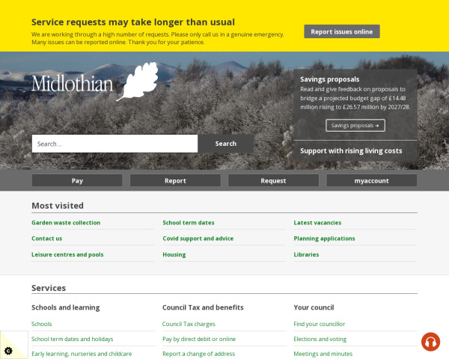This screenshot has height=359, width=449.
Task: Select the Report navigation item
Action: 175,180
